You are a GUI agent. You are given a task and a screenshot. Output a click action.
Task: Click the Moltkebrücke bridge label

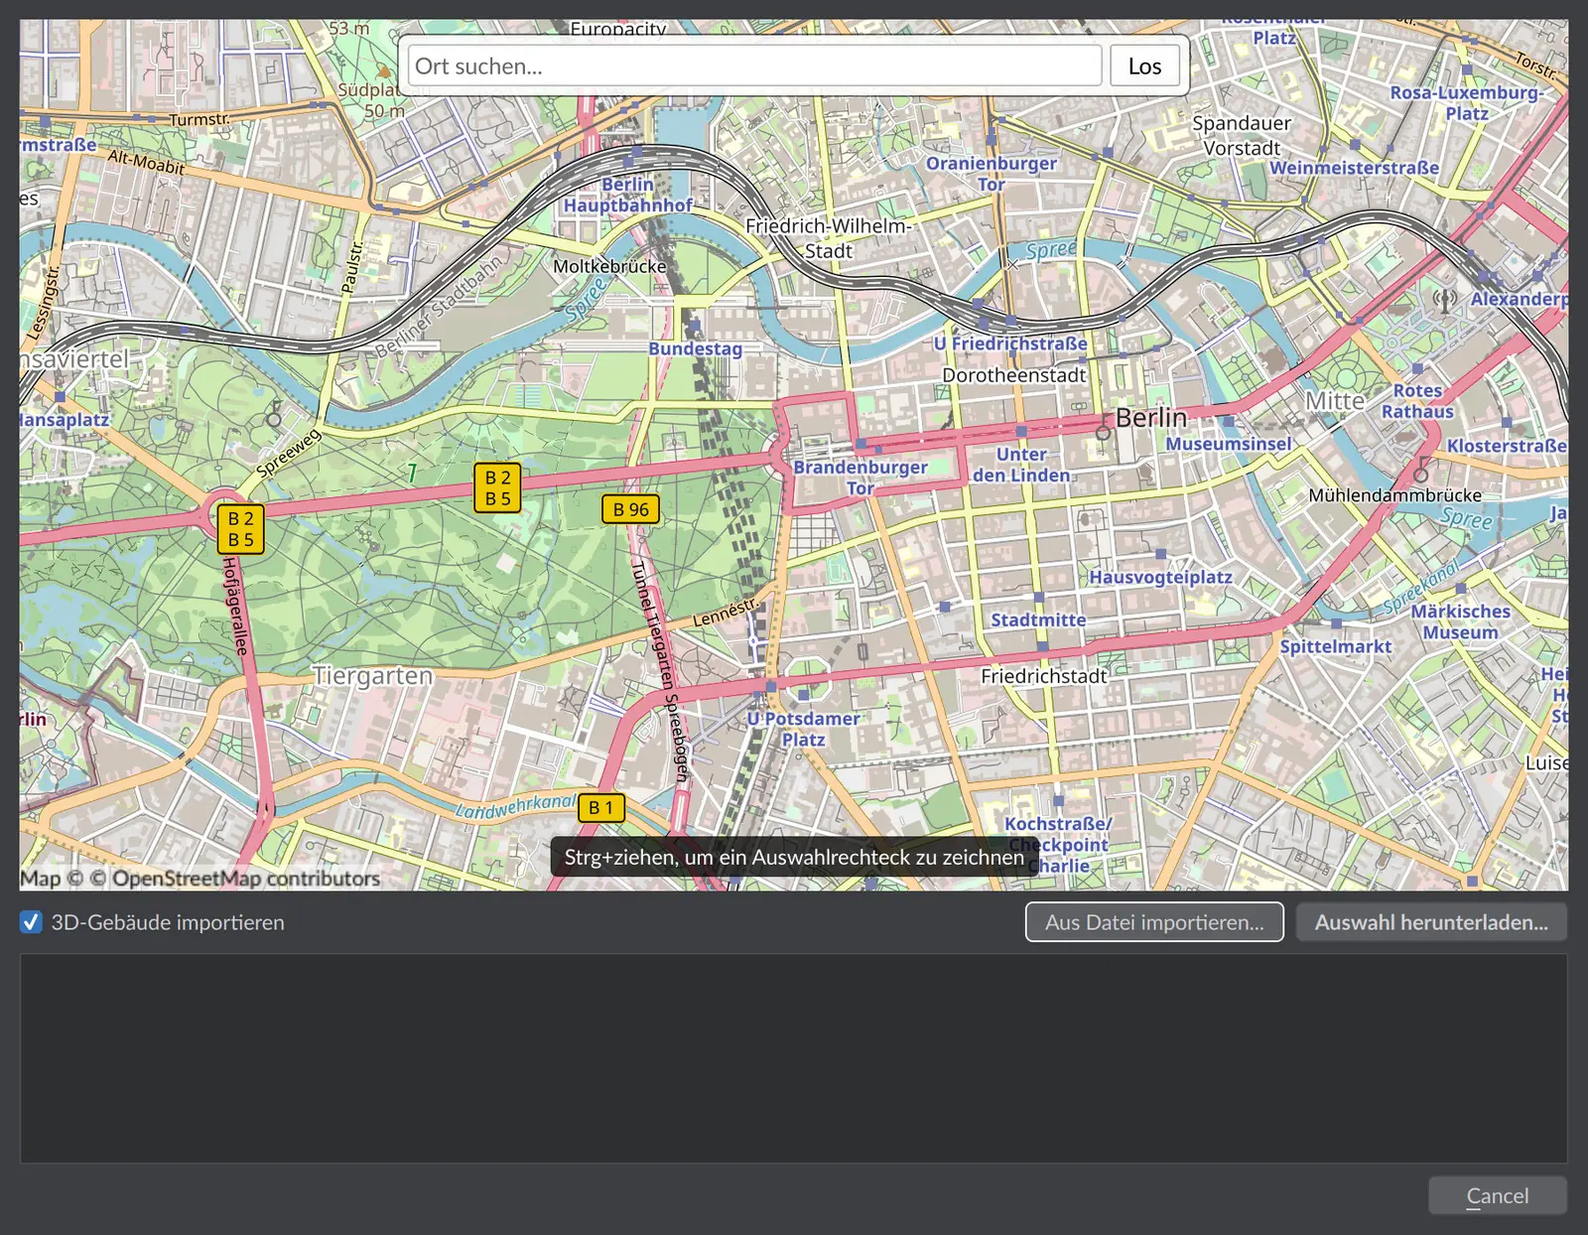(609, 266)
